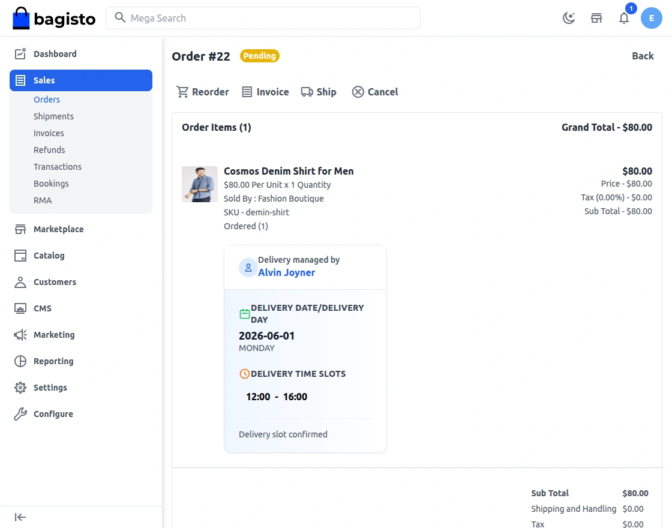Click the Pending status badge
Image resolution: width=672 pixels, height=528 pixels.
[260, 56]
